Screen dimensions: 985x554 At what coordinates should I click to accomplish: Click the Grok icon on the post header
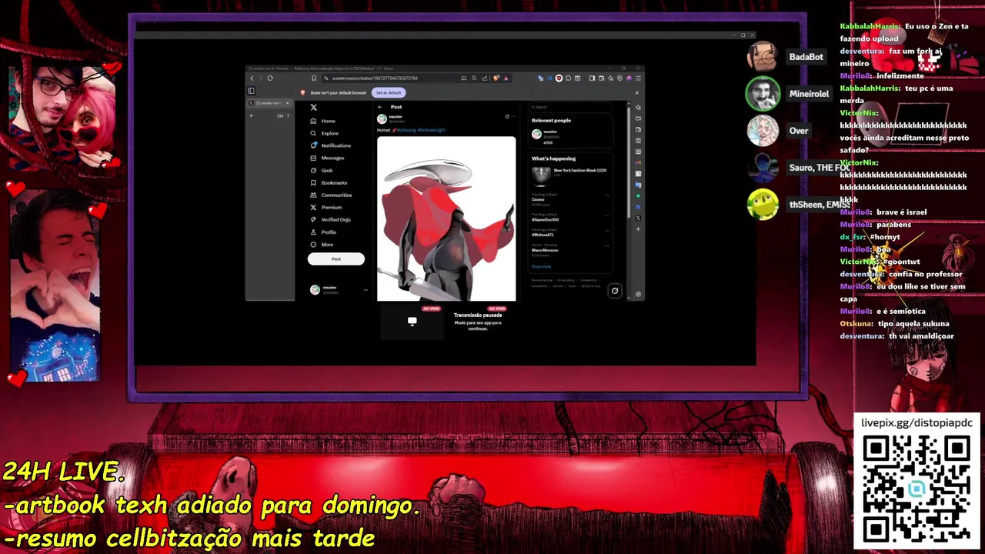507,116
